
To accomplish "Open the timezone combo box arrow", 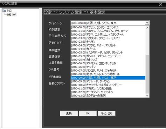I will (x=147, y=23).
